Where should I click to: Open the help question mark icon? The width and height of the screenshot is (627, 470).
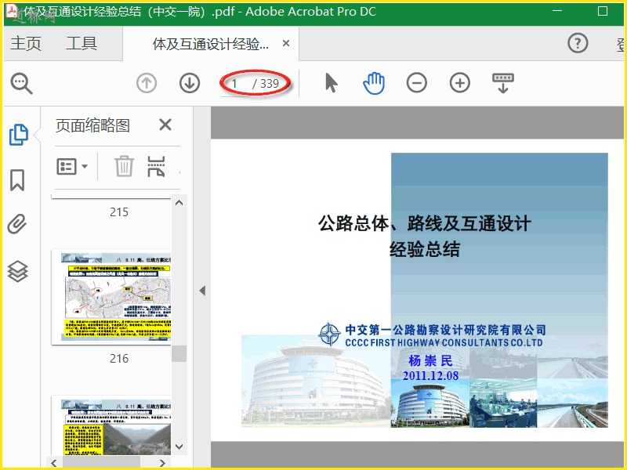pos(578,43)
